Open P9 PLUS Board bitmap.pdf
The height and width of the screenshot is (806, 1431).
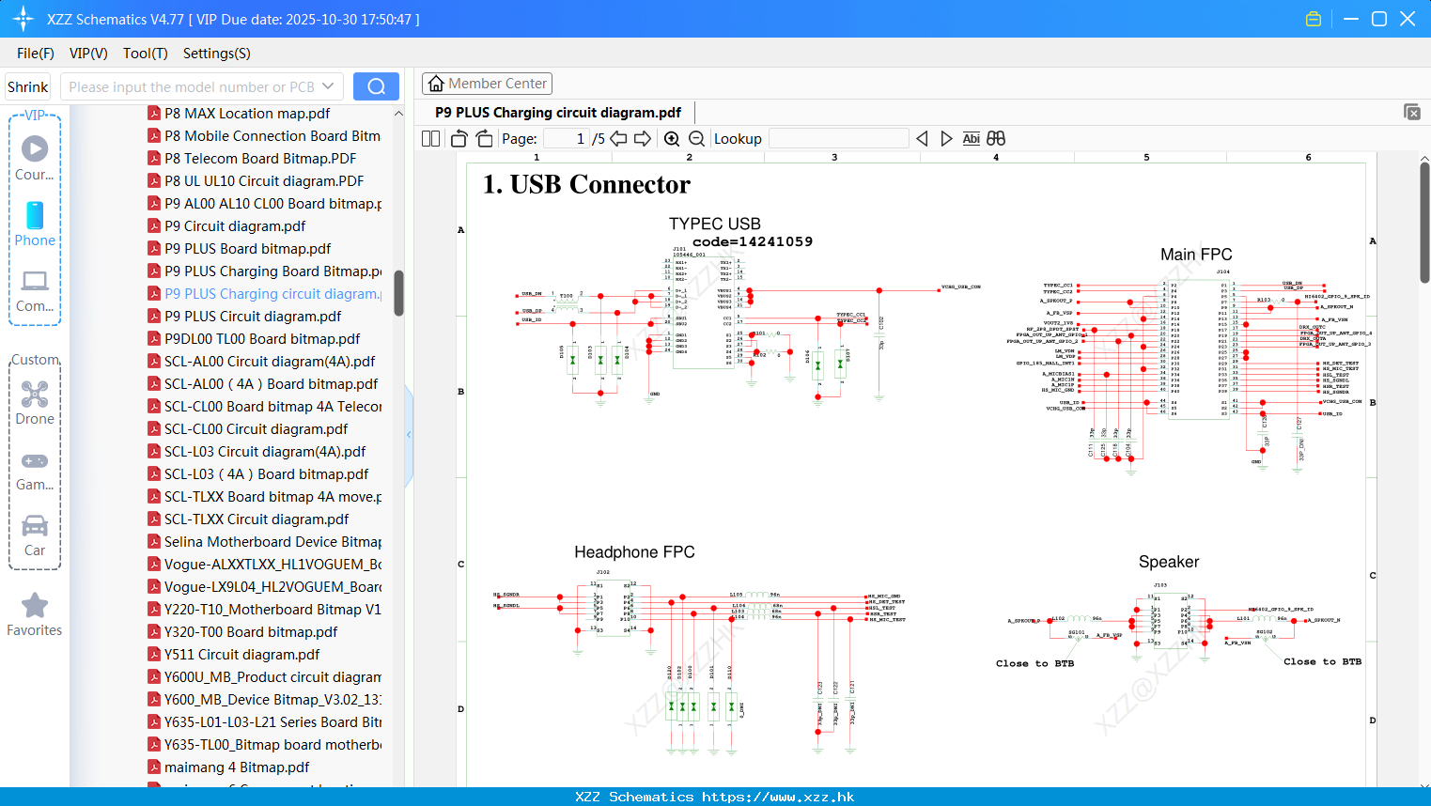click(x=248, y=249)
